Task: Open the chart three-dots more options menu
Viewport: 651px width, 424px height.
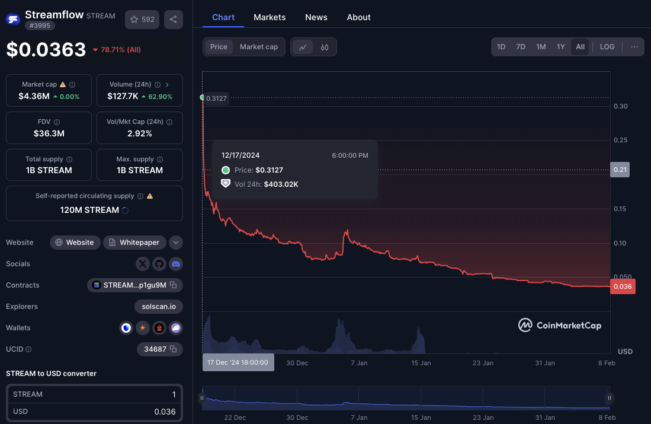Action: [634, 47]
